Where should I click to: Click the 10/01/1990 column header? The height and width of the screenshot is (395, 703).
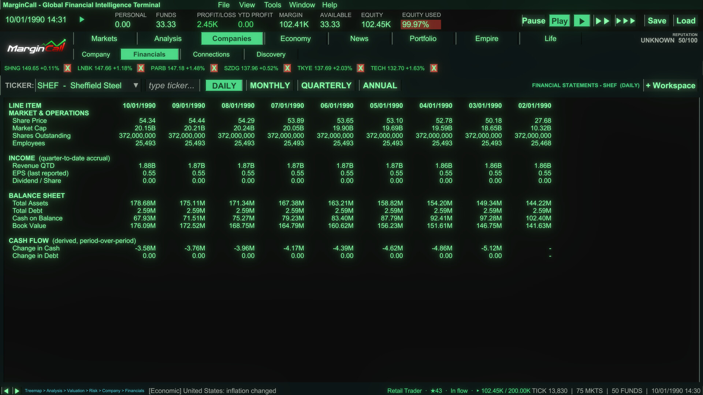[139, 106]
